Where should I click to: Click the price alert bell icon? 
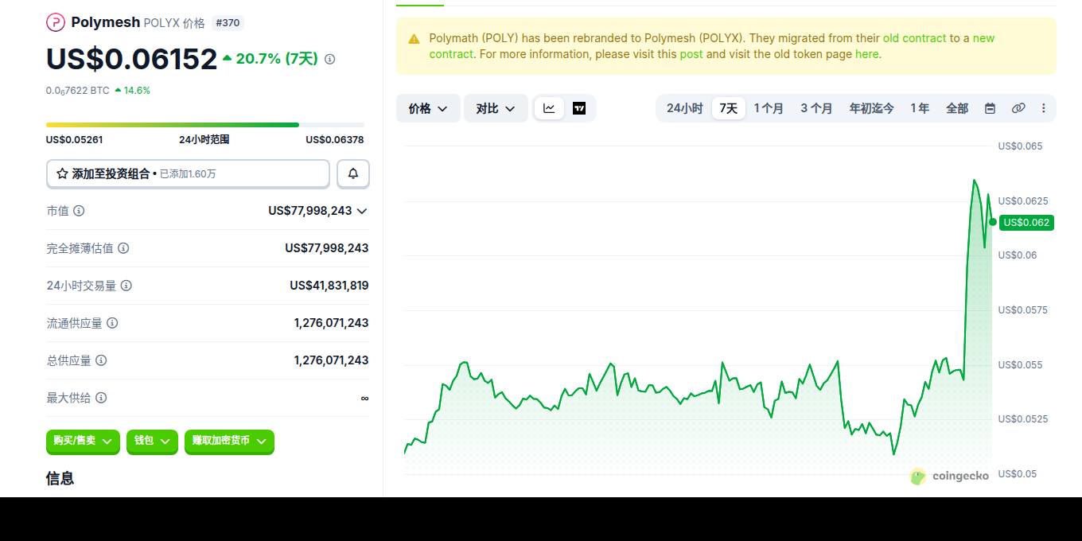353,173
